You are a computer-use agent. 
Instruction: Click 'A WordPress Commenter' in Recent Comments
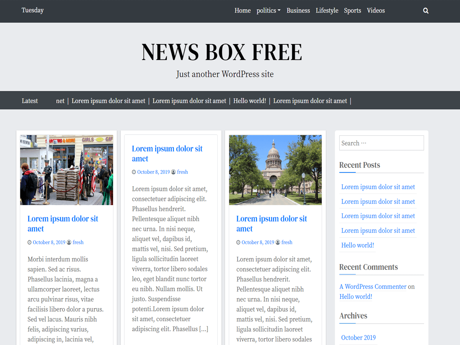pyautogui.click(x=373, y=286)
